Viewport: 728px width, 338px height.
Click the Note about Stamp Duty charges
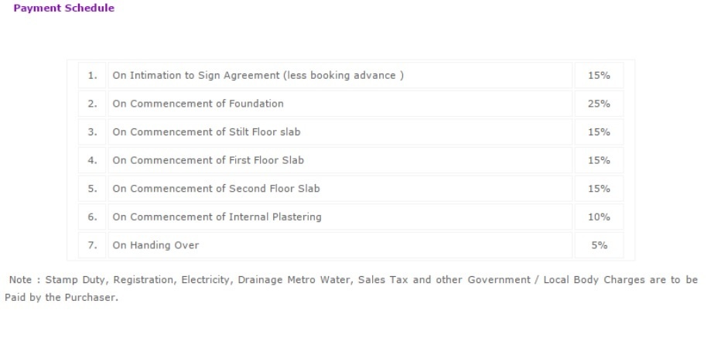353,280
